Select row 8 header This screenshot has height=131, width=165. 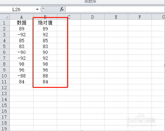(5, 64)
